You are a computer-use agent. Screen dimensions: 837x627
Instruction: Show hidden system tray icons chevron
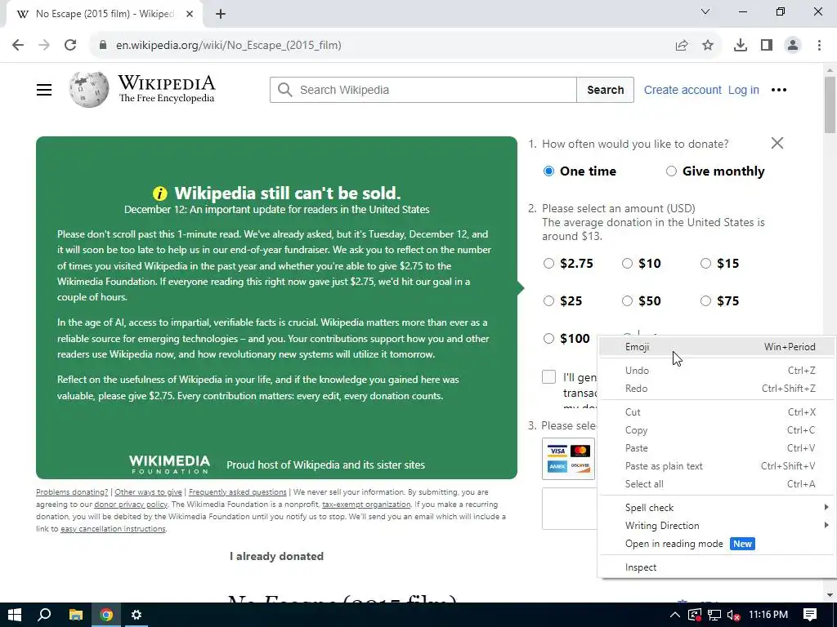tap(674, 615)
